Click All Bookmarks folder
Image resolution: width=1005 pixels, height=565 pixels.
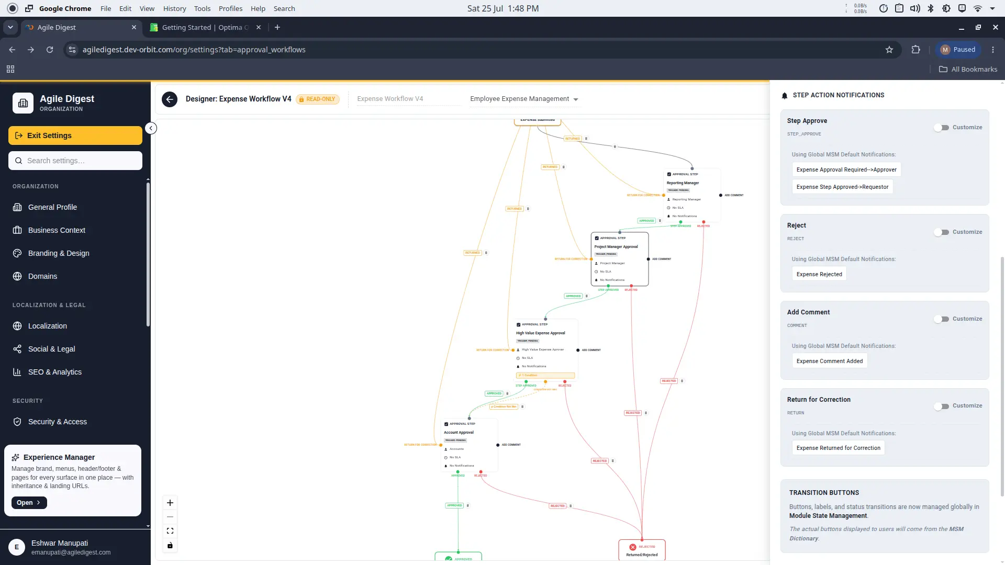tap(968, 69)
